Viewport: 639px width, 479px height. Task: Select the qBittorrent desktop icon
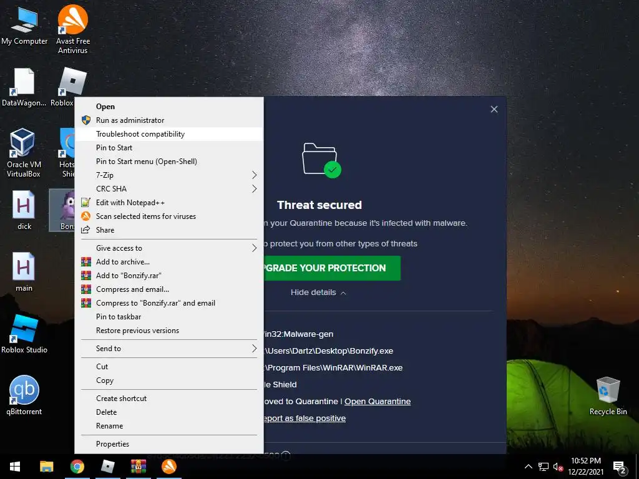point(24,395)
